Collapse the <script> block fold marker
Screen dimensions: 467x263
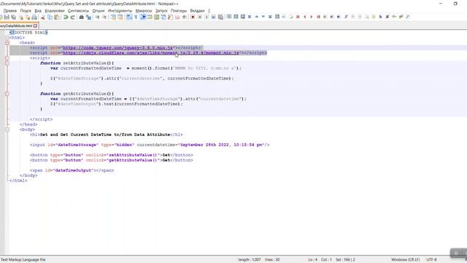(x=7, y=58)
